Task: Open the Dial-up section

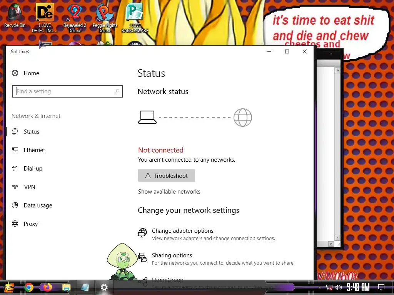Action: pyautogui.click(x=33, y=168)
